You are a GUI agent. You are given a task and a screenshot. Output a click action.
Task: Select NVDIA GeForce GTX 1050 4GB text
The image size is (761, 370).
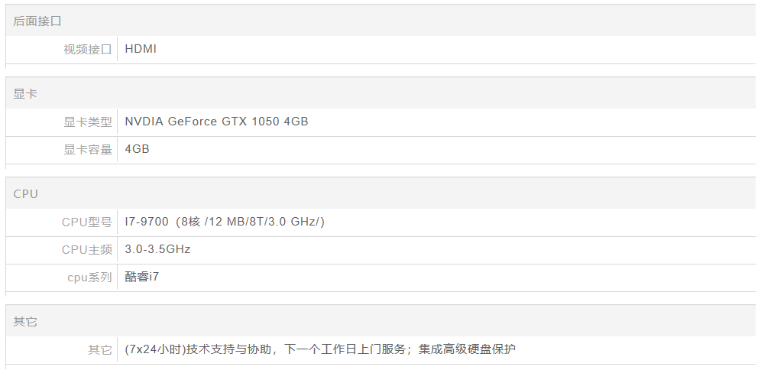[x=216, y=121]
